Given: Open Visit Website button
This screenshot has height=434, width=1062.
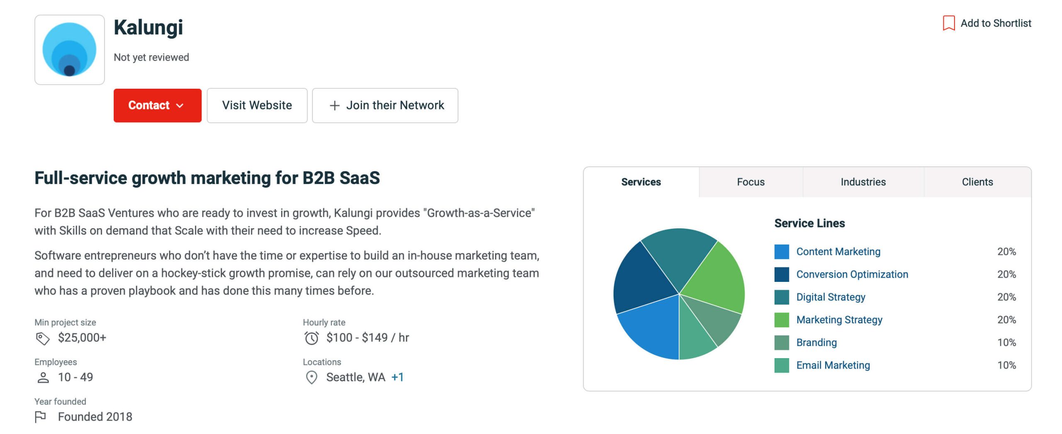Looking at the screenshot, I should [x=257, y=105].
